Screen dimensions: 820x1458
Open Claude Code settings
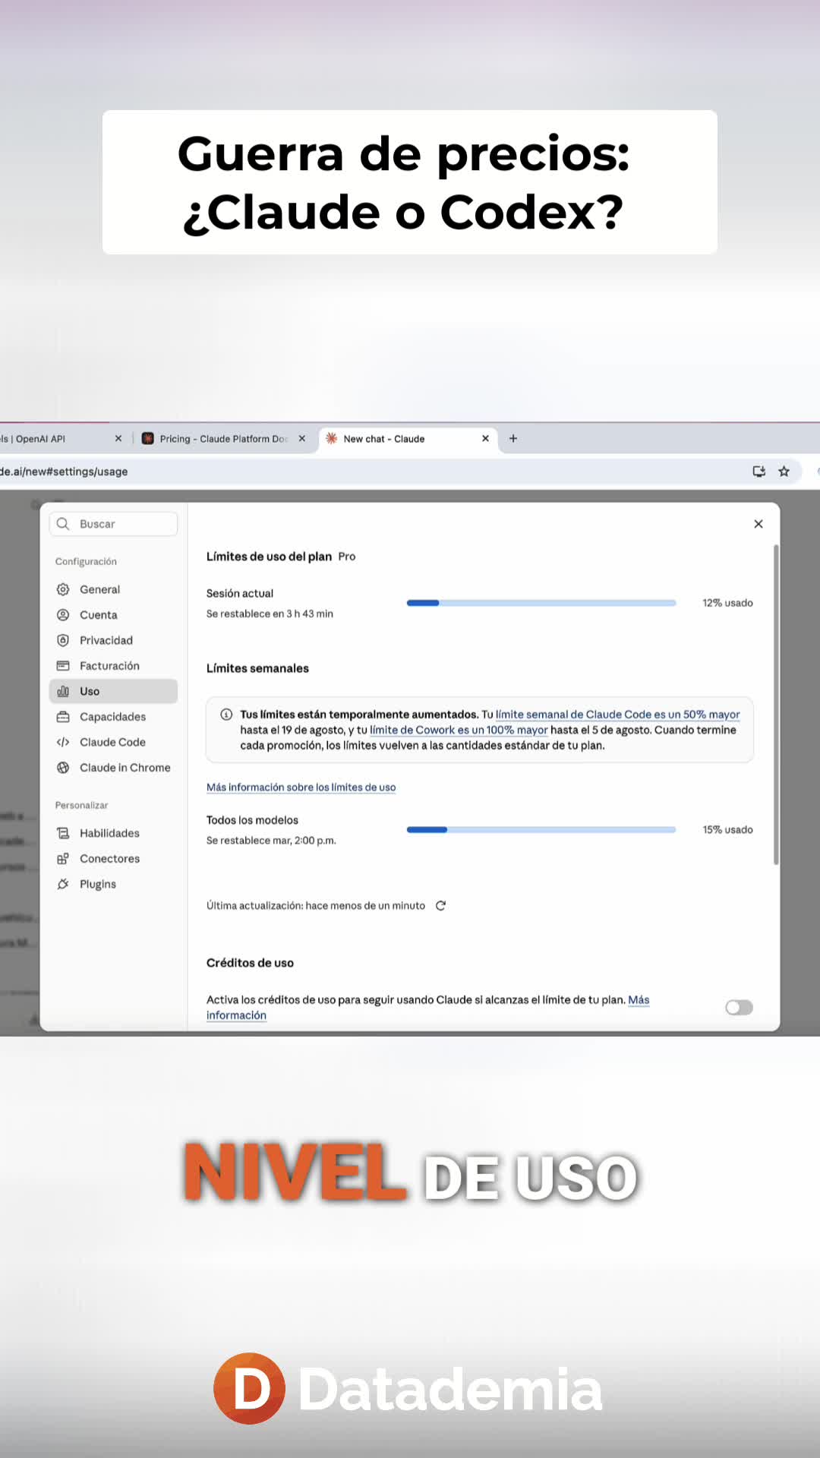(x=113, y=742)
